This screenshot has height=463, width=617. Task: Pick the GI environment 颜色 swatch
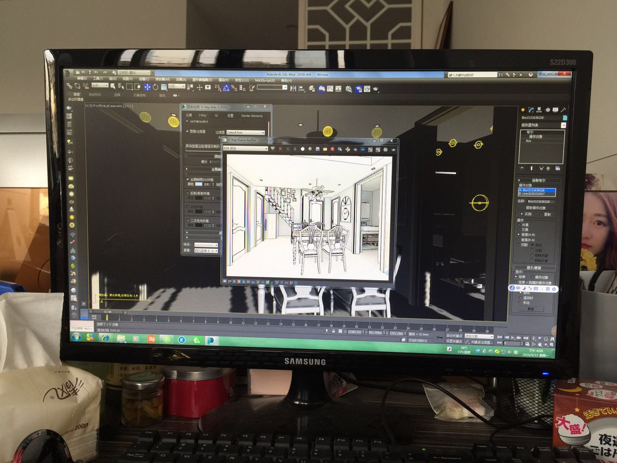click(x=199, y=184)
